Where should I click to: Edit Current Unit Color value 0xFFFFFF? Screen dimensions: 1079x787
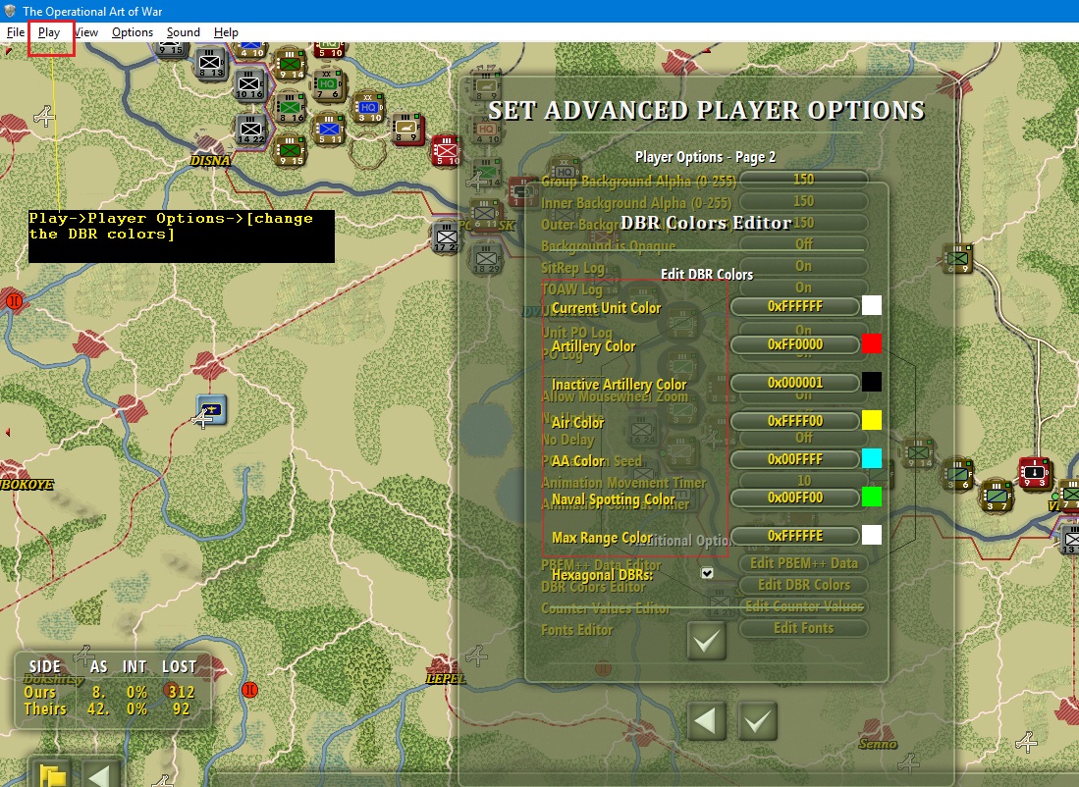click(x=795, y=306)
